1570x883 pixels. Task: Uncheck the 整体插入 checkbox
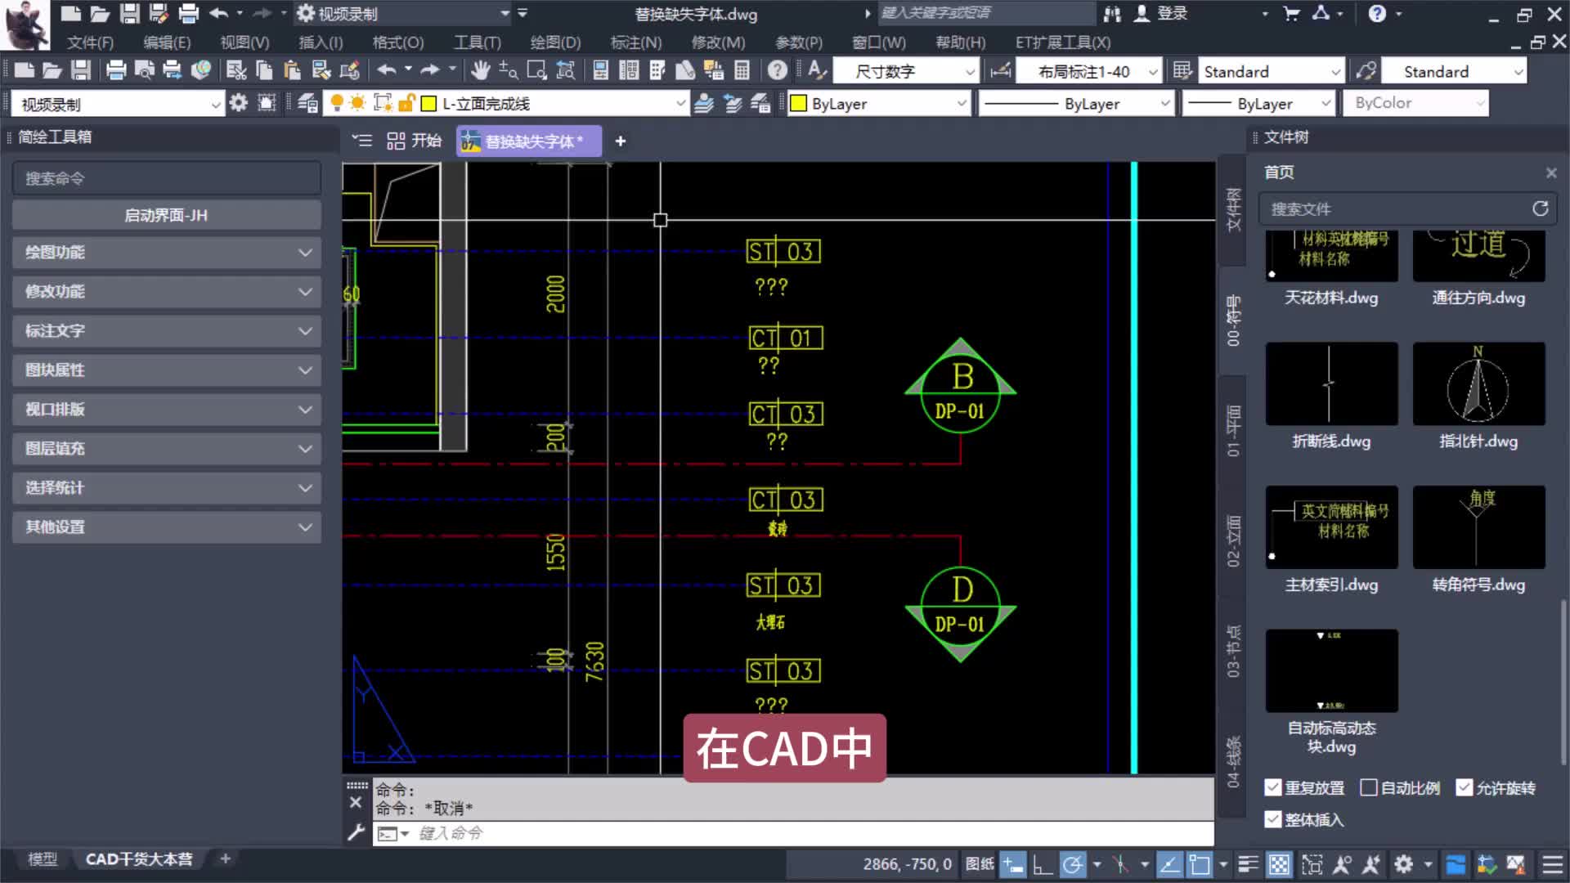(1273, 819)
